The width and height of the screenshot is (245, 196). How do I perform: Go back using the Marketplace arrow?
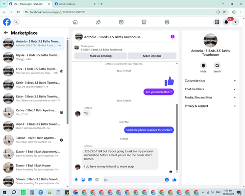tap(6, 33)
